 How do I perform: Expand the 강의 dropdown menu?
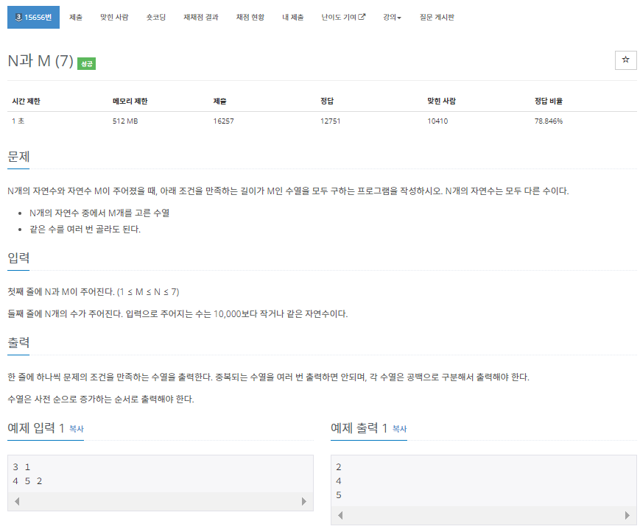click(392, 17)
